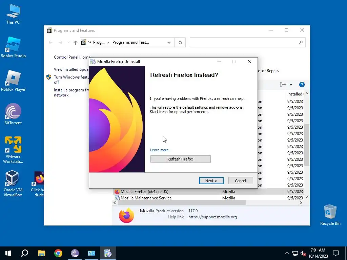Viewport: 347px width, 260px height.
Task: Open View installed updates link
Action: click(71, 69)
